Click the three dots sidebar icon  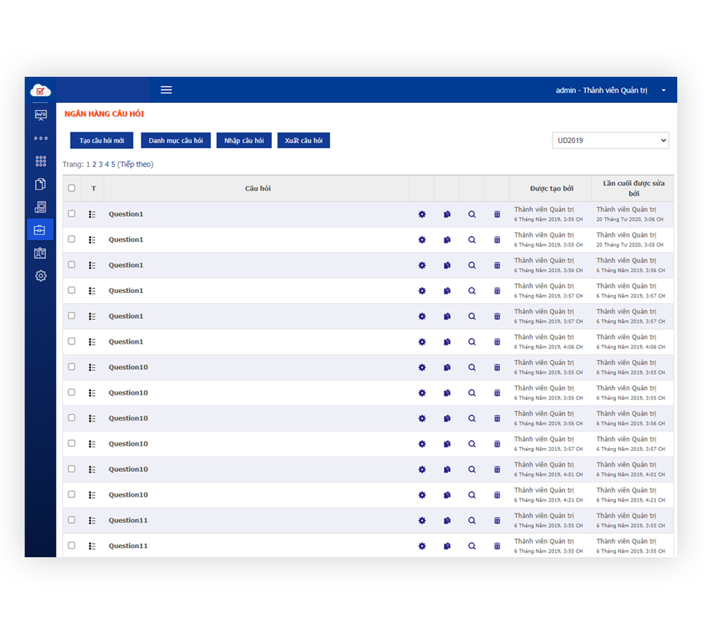pyautogui.click(x=40, y=138)
